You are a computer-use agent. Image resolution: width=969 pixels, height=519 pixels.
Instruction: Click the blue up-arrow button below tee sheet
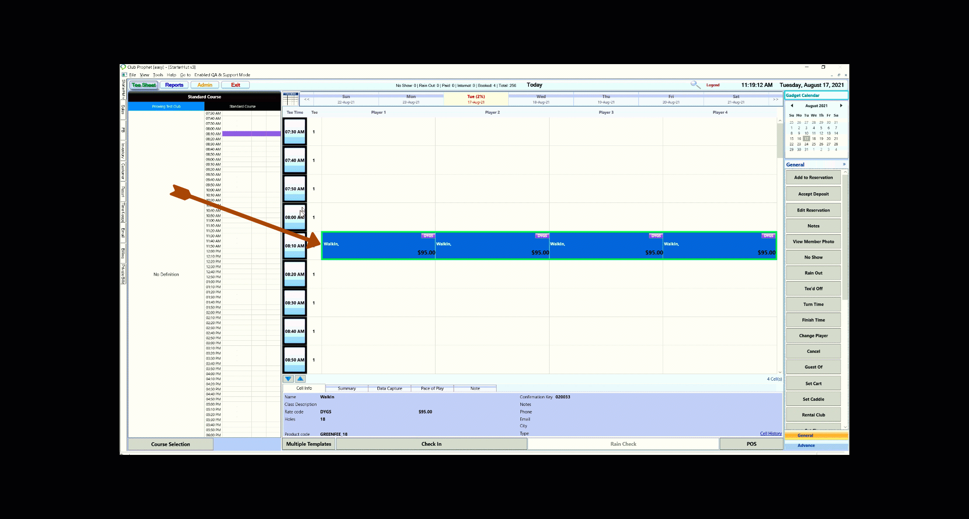[301, 379]
